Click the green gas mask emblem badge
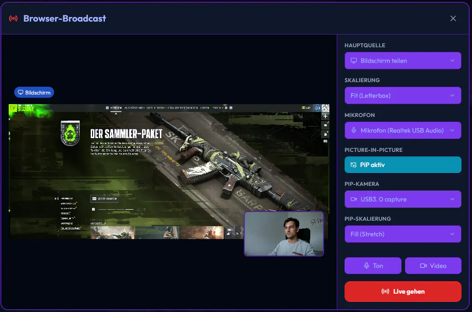 coord(70,133)
